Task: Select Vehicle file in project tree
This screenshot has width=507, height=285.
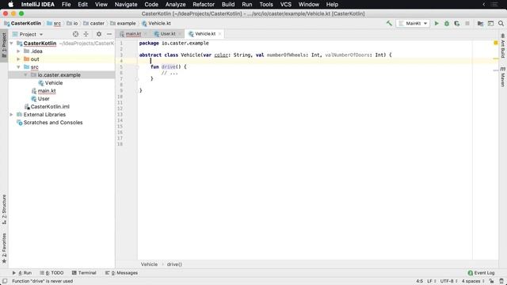Action: click(54, 83)
